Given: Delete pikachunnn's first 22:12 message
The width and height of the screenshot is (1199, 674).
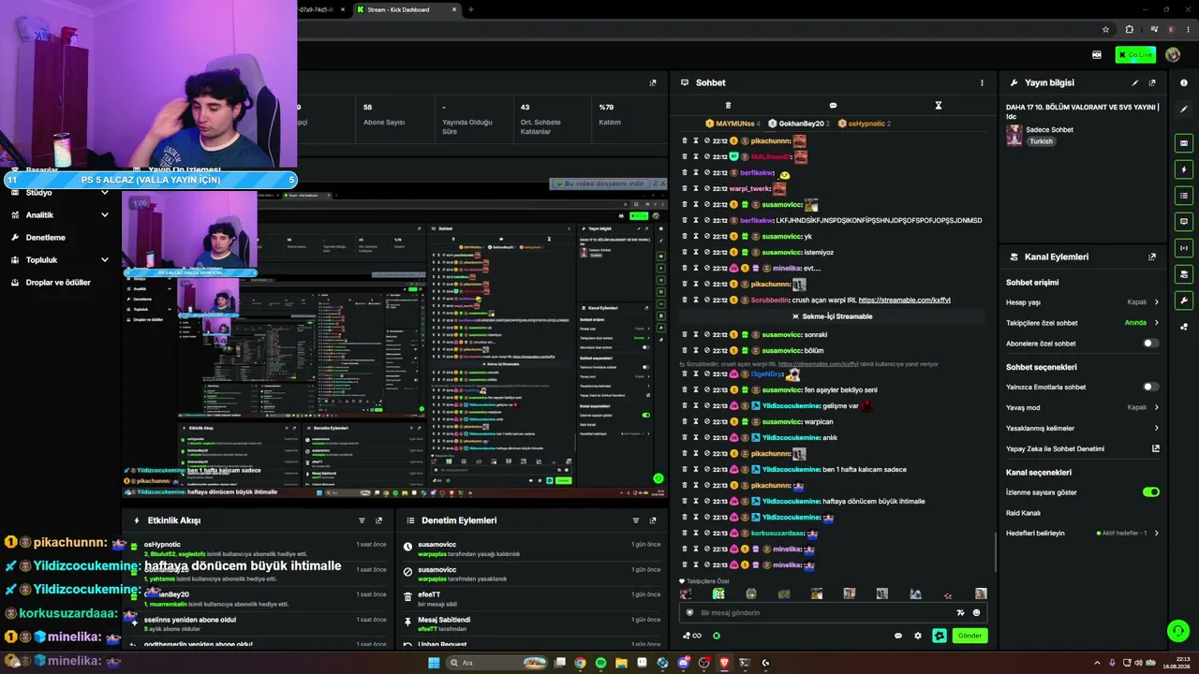Looking at the screenshot, I should [x=685, y=140].
